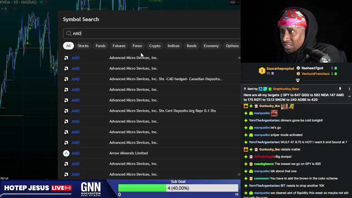Screen dimensions: 352x198
Task: Click the AMD ticker in the Cert Deposito Arg row
Action: click(x=76, y=111)
